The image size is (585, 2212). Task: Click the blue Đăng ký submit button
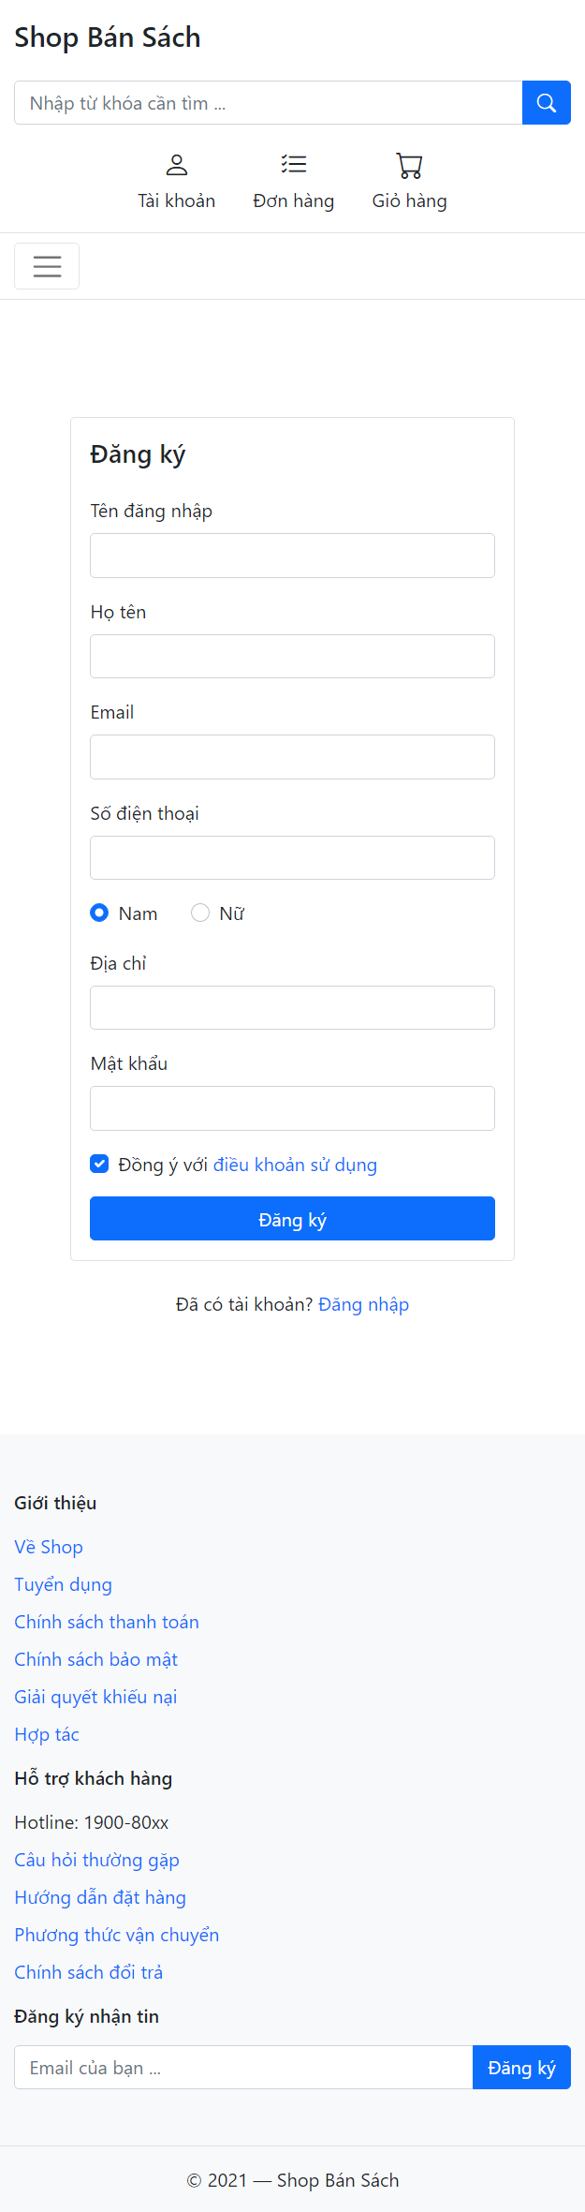point(292,1218)
